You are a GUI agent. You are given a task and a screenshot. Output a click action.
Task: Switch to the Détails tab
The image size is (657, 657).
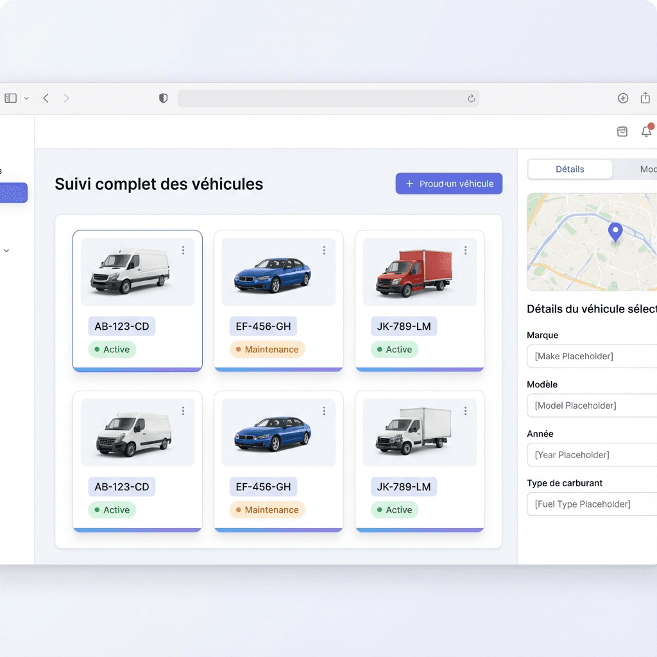570,169
